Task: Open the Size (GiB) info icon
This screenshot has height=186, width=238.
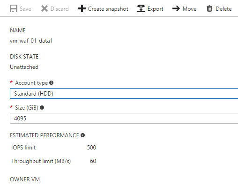Action: click(42, 108)
